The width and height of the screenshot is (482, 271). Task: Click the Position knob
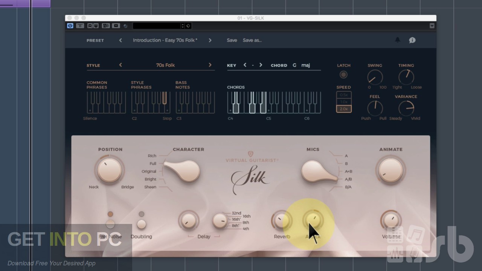pos(110,170)
